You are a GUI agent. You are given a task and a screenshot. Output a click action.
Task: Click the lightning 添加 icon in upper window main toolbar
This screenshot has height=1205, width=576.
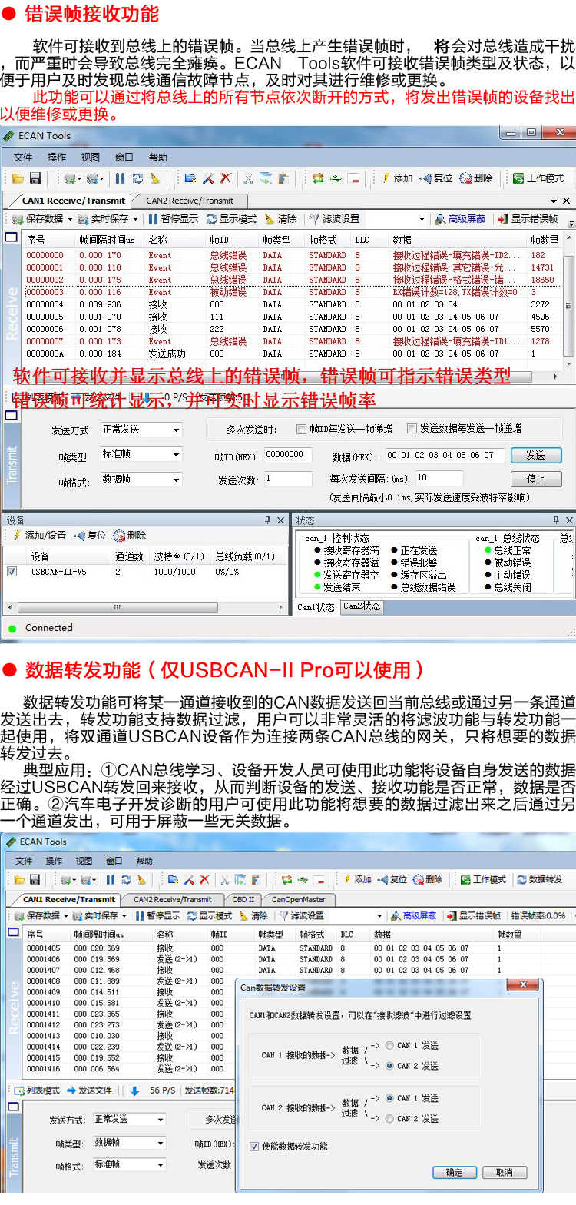pyautogui.click(x=397, y=178)
